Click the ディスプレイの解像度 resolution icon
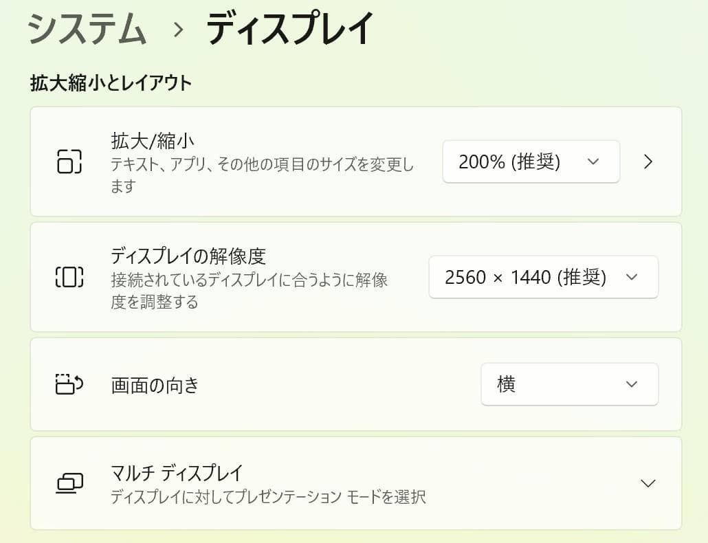The width and height of the screenshot is (708, 543). (x=69, y=277)
